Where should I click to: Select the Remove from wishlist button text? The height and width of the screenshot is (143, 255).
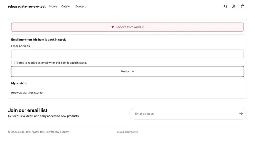tap(130, 27)
